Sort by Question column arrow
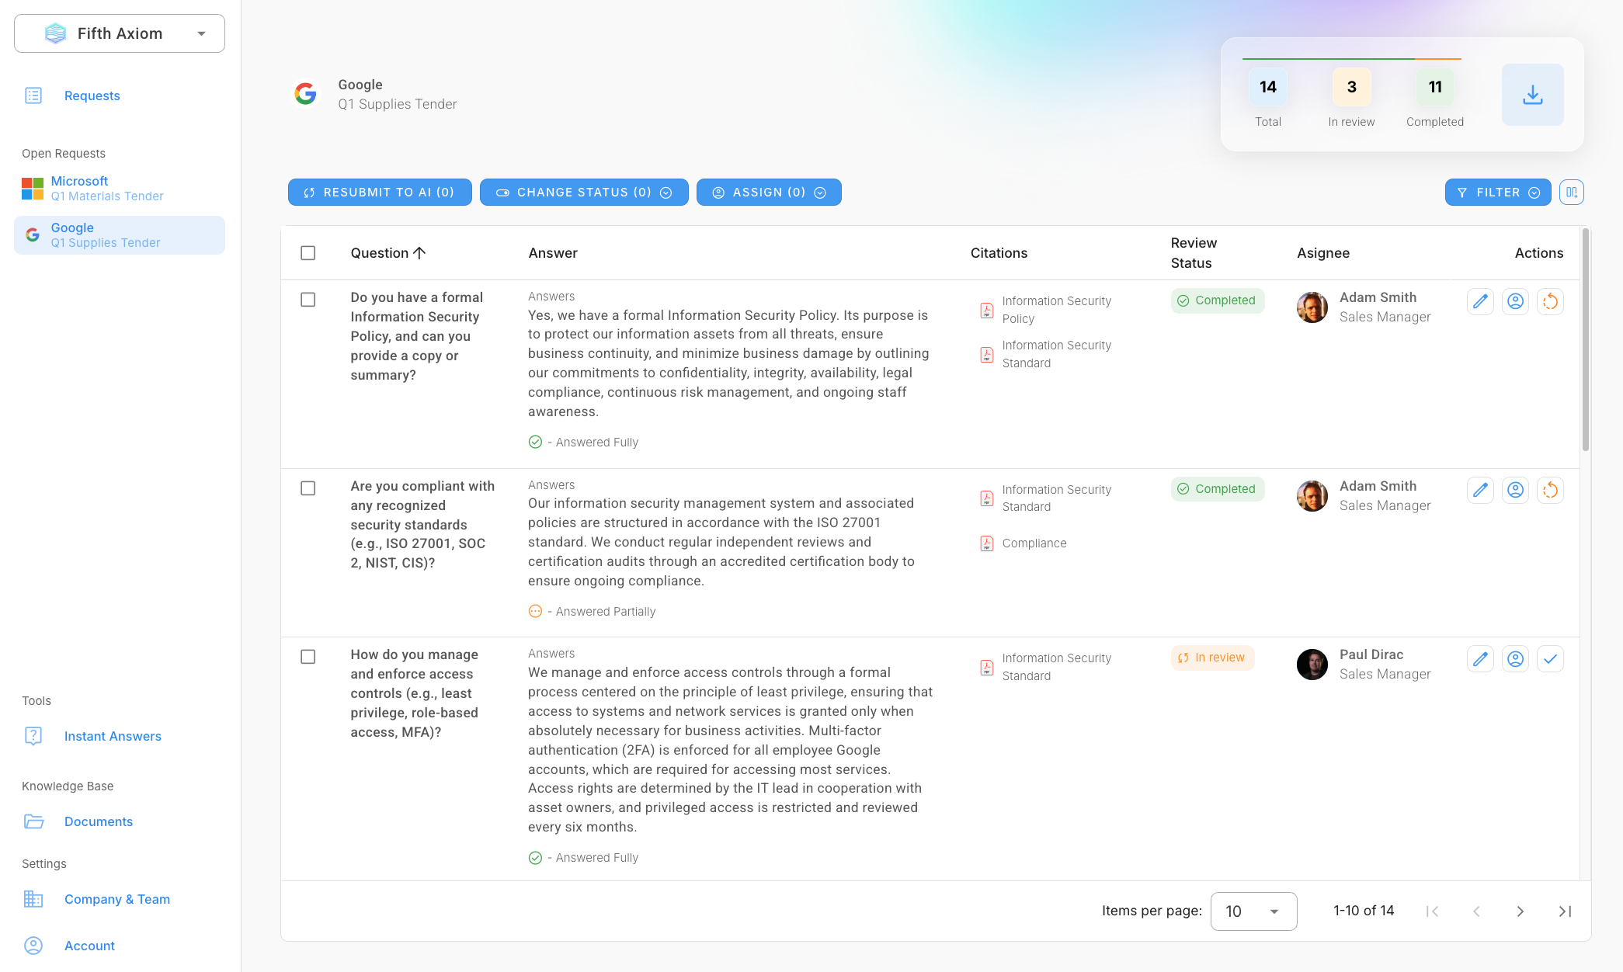The image size is (1623, 972). [x=419, y=253]
